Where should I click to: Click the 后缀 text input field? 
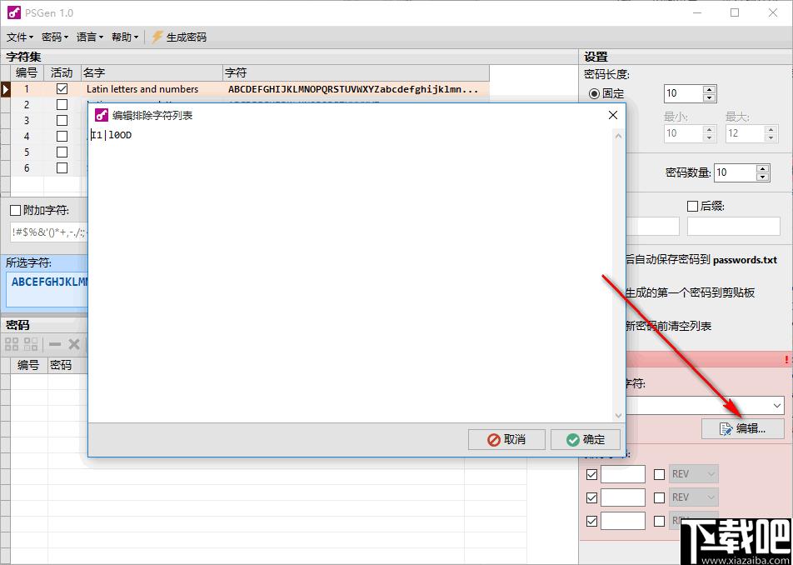point(733,226)
